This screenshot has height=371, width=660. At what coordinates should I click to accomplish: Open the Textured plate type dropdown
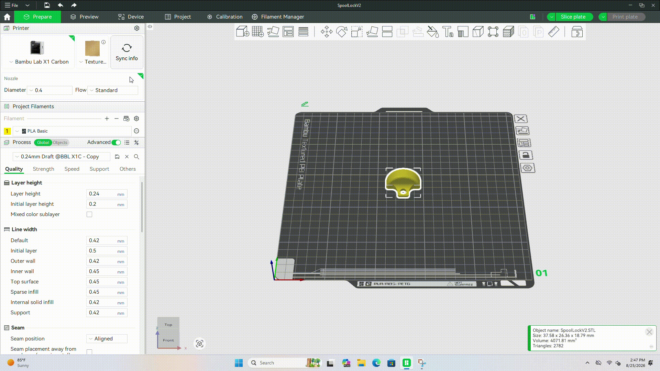tap(93, 62)
